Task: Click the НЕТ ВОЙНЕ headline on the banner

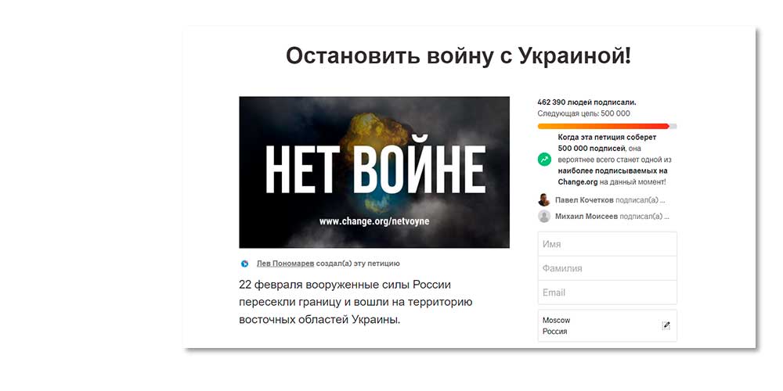Action: [374, 168]
